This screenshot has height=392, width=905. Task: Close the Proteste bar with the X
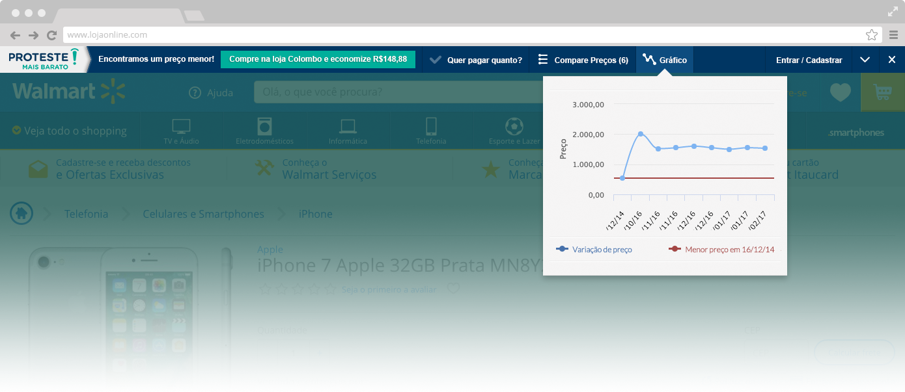[892, 60]
